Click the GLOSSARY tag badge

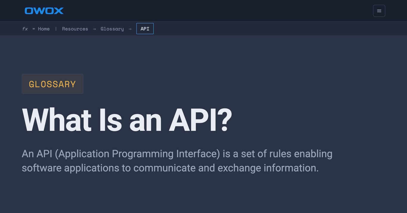point(52,84)
